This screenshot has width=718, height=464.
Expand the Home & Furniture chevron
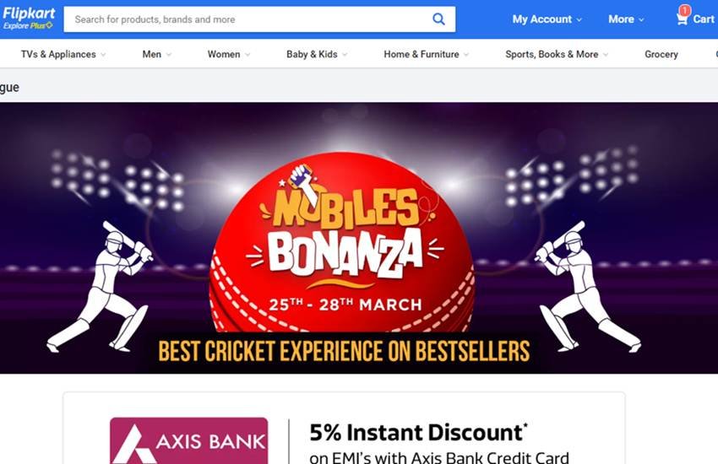[466, 55]
